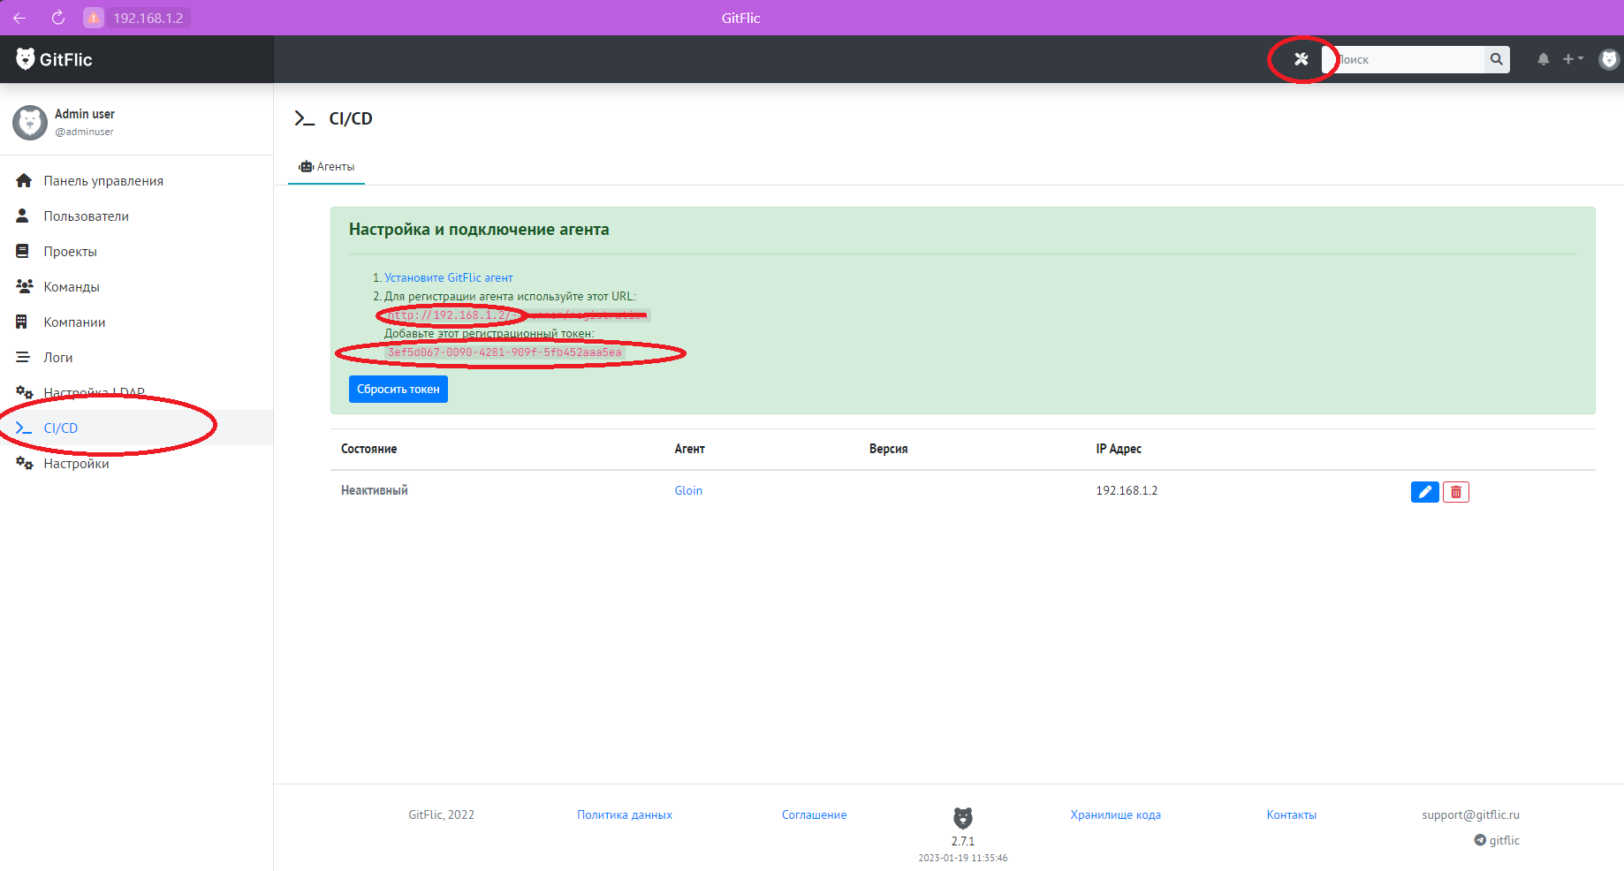Open Хранилище кода footer link
Screen dimensions: 1624x871
point(1115,814)
